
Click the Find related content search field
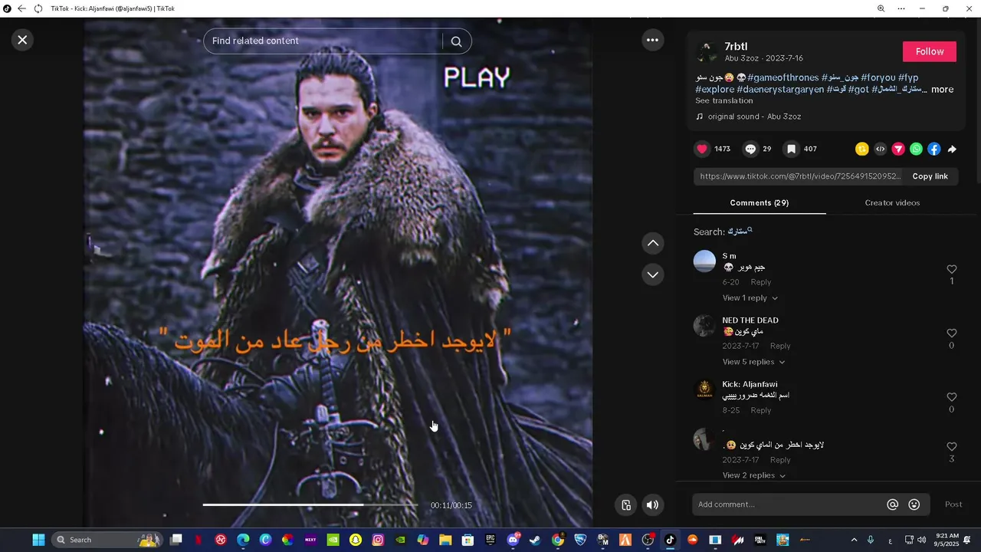point(326,41)
